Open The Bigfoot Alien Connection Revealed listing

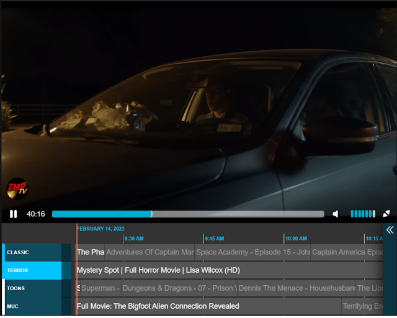click(209, 306)
